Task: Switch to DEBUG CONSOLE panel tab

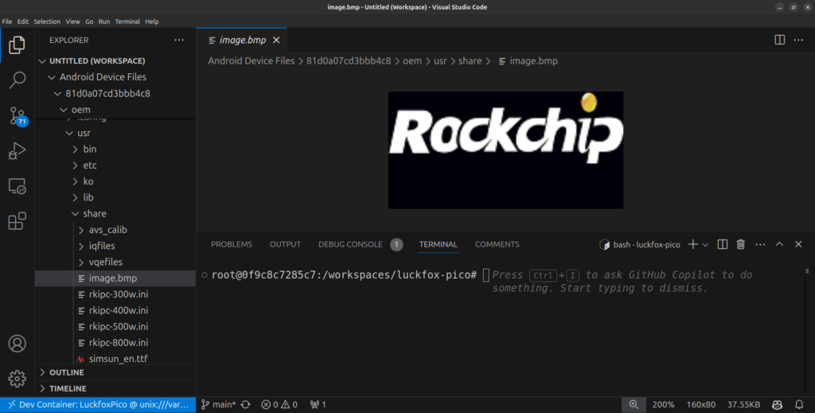Action: [x=350, y=244]
